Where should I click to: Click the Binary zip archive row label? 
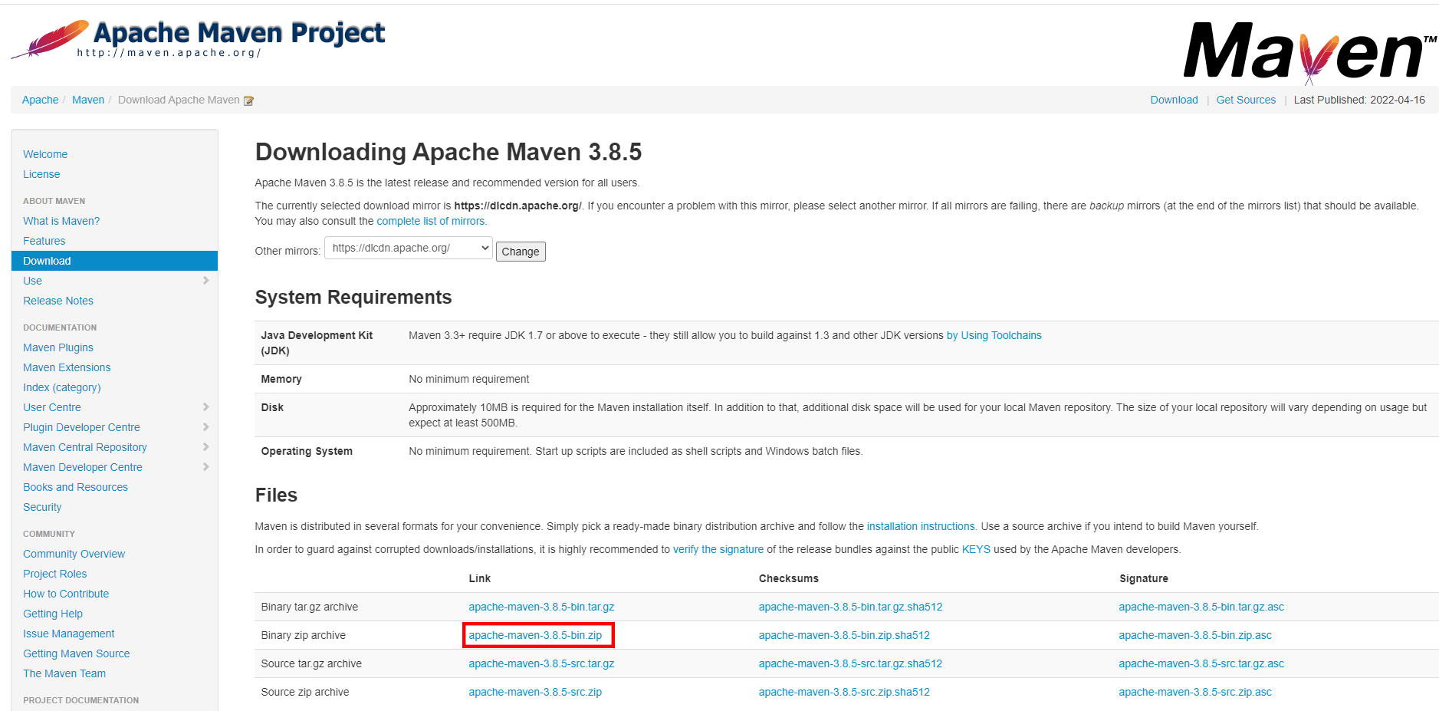[303, 635]
